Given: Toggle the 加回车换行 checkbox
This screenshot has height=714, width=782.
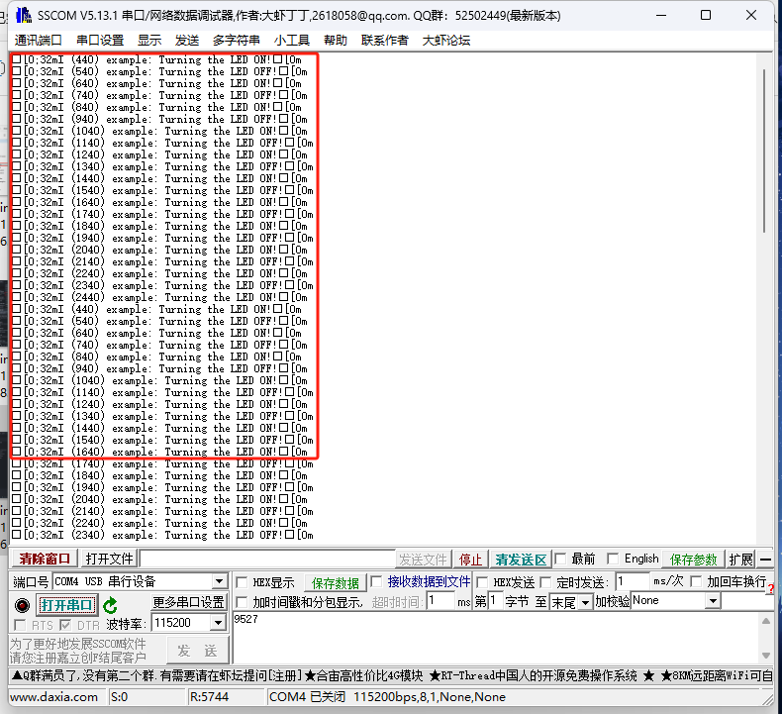Looking at the screenshot, I should click(697, 581).
